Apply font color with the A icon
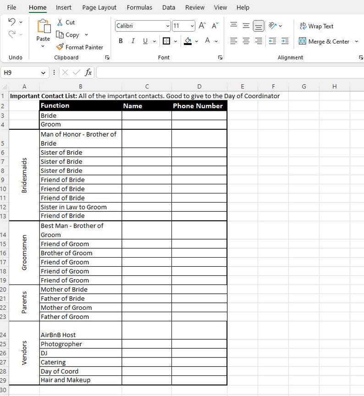 (x=207, y=41)
